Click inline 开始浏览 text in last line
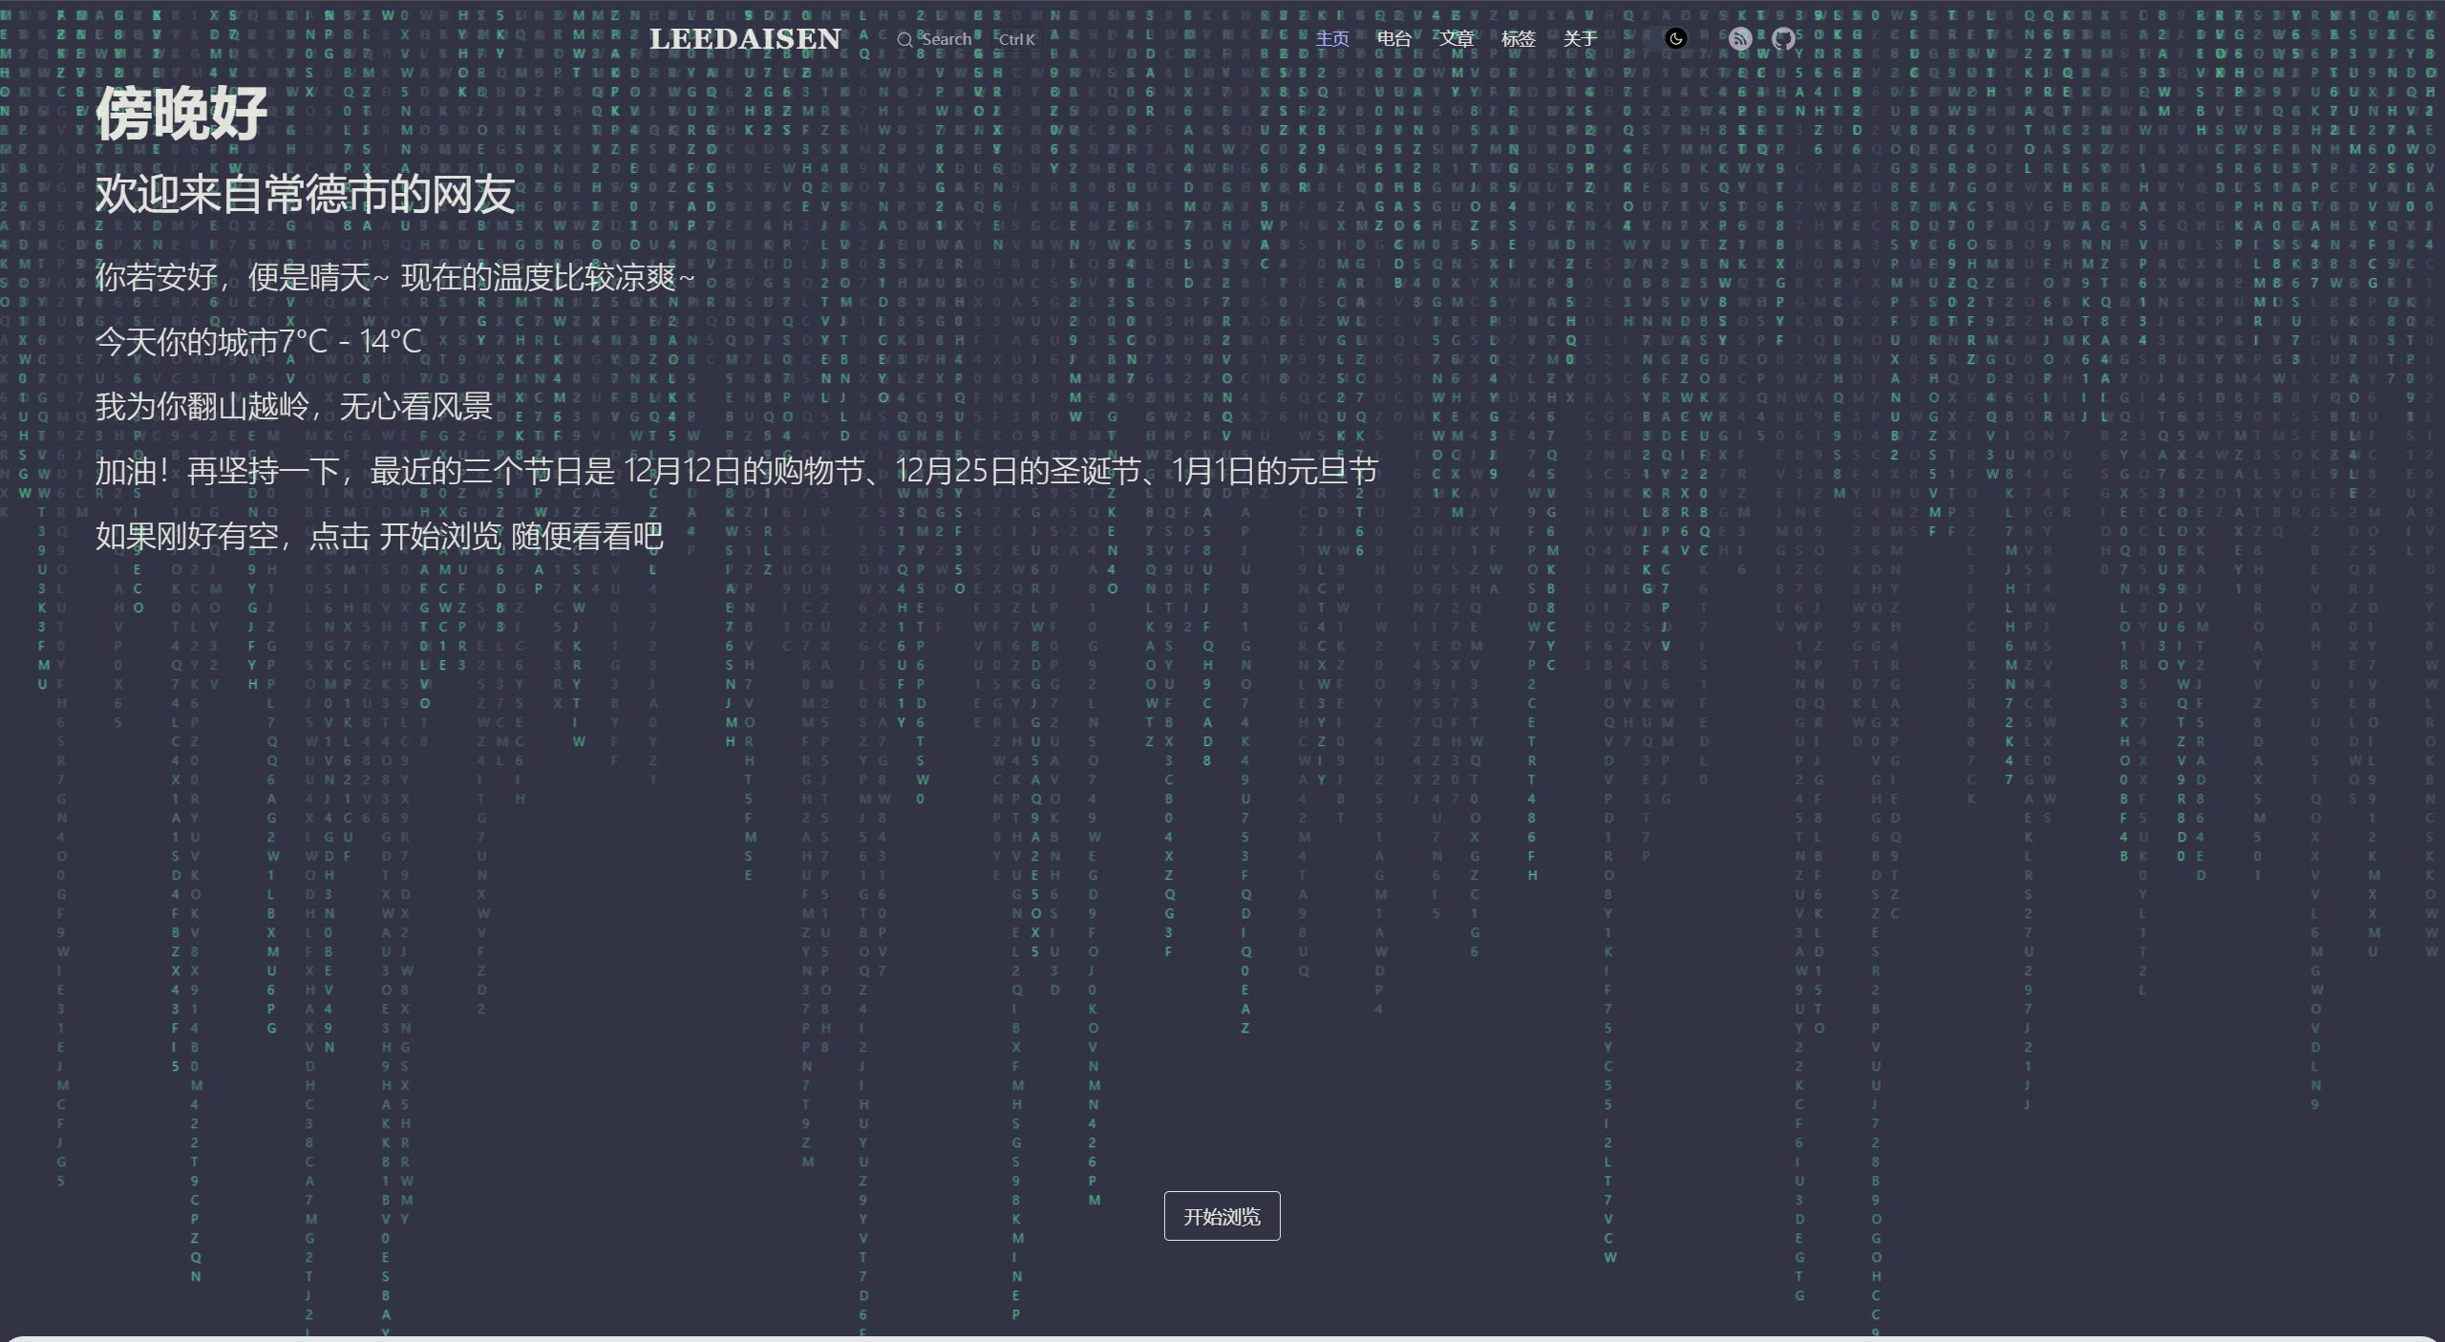 (440, 536)
